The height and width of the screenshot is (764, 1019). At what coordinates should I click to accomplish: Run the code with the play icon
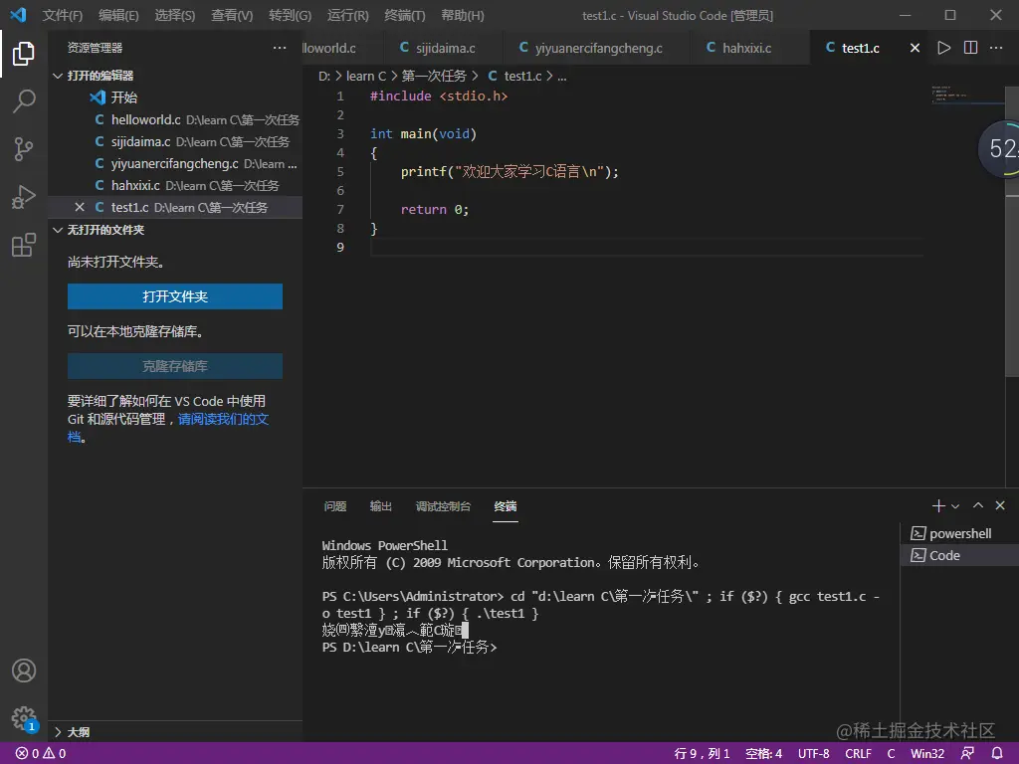click(943, 48)
